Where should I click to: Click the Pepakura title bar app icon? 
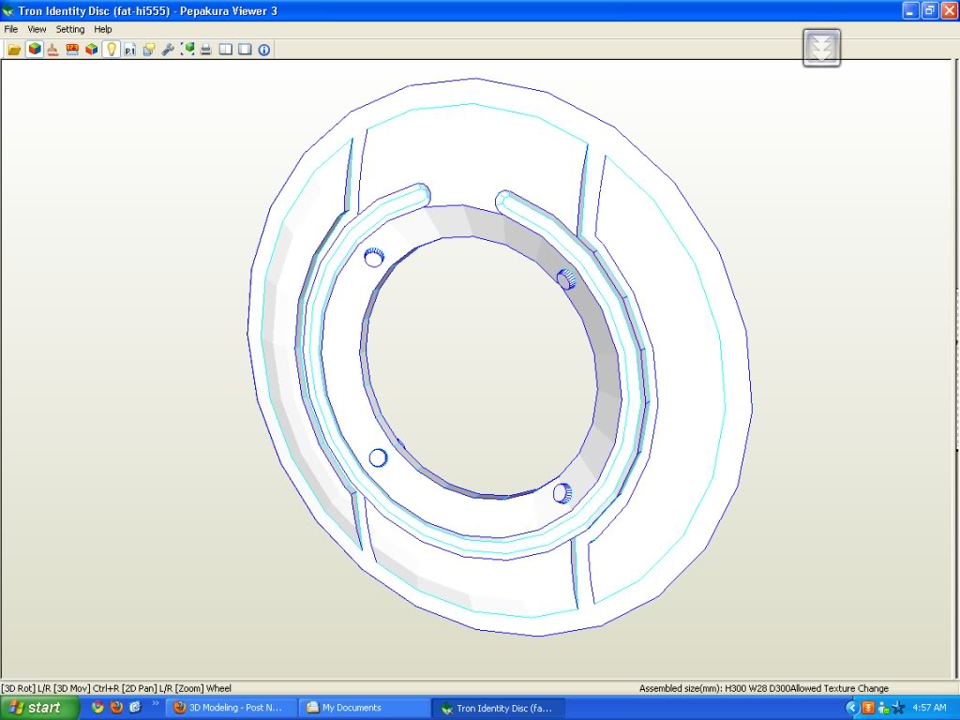pos(7,11)
